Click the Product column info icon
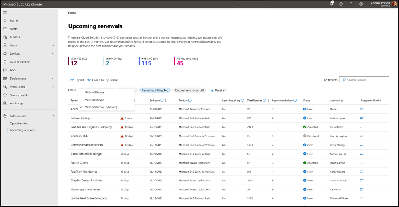 click(x=190, y=101)
